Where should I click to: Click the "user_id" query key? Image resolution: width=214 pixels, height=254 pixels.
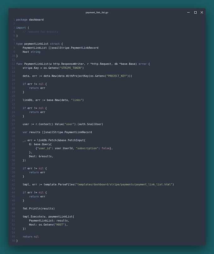click(x=43, y=148)
